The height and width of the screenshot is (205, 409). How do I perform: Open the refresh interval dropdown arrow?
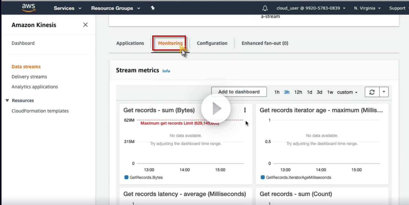tap(384, 92)
